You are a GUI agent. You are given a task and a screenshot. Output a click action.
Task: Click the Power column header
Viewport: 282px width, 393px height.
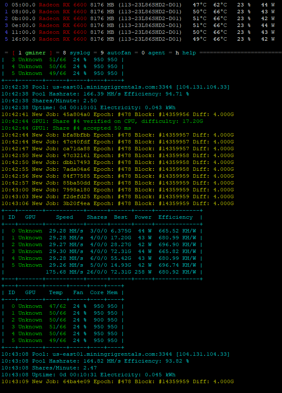(143, 217)
